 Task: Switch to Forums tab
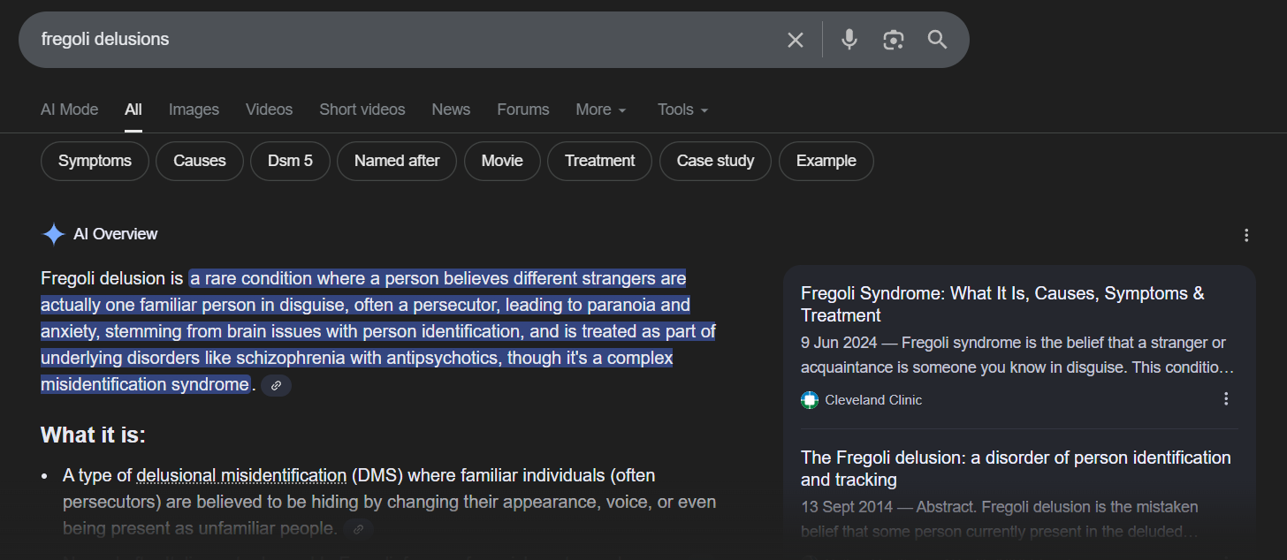523,110
